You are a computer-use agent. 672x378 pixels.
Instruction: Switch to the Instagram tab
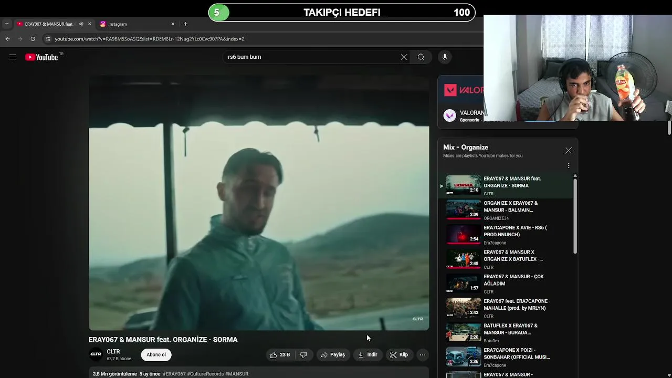tap(135, 24)
